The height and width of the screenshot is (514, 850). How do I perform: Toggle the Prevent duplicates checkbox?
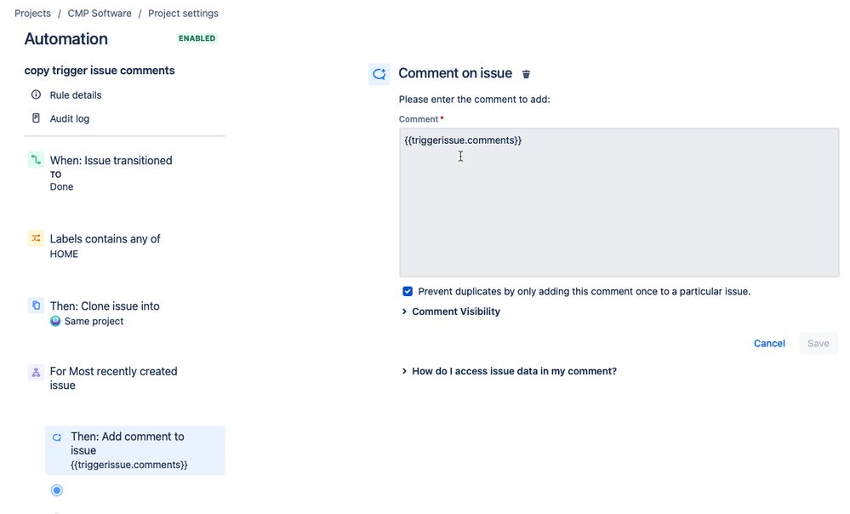408,292
